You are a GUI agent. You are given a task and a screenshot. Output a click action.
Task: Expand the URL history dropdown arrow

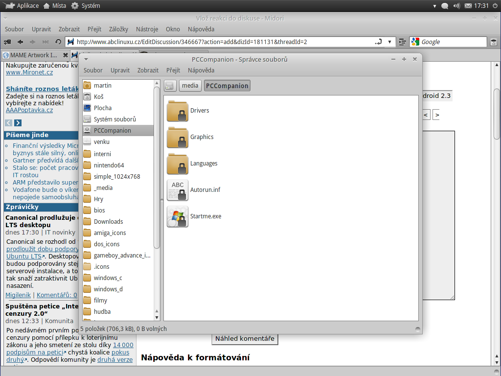tap(389, 42)
